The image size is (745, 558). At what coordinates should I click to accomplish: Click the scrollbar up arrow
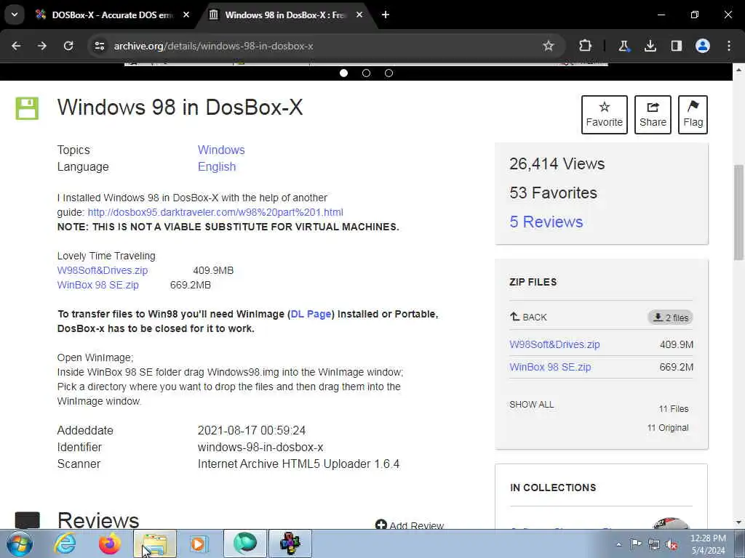(x=738, y=70)
